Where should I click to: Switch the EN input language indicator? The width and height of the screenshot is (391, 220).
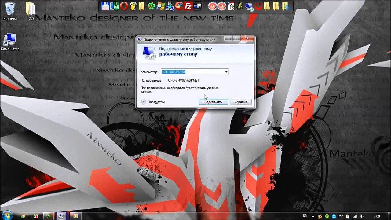pyautogui.click(x=305, y=216)
